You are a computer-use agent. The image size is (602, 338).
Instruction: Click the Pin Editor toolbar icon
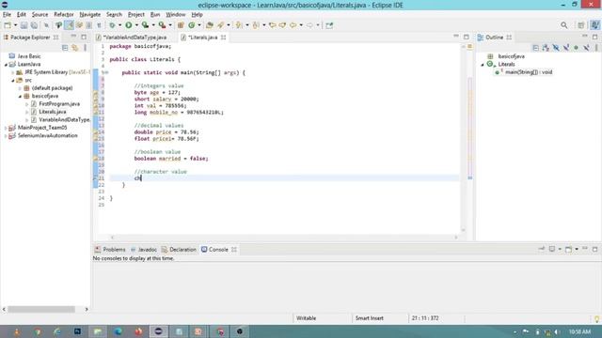point(329,25)
